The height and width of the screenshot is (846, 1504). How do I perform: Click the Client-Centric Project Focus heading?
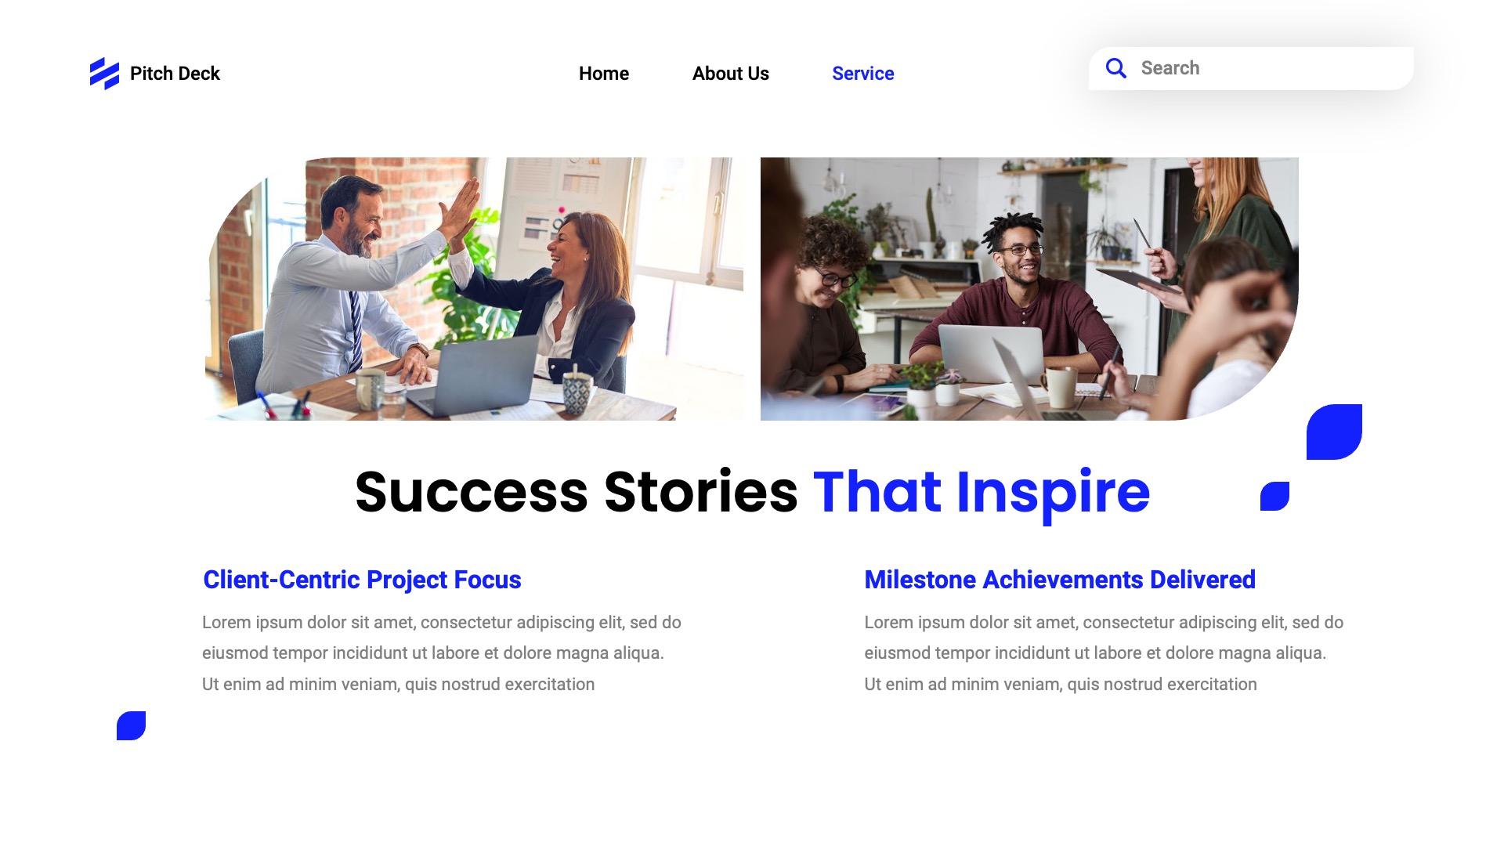tap(362, 580)
